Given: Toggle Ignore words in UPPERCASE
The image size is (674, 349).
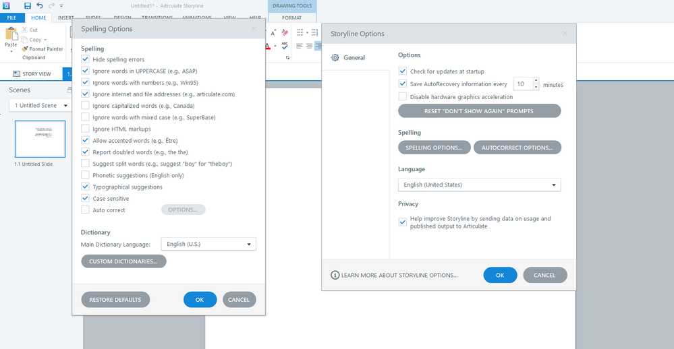Looking at the screenshot, I should [85, 71].
